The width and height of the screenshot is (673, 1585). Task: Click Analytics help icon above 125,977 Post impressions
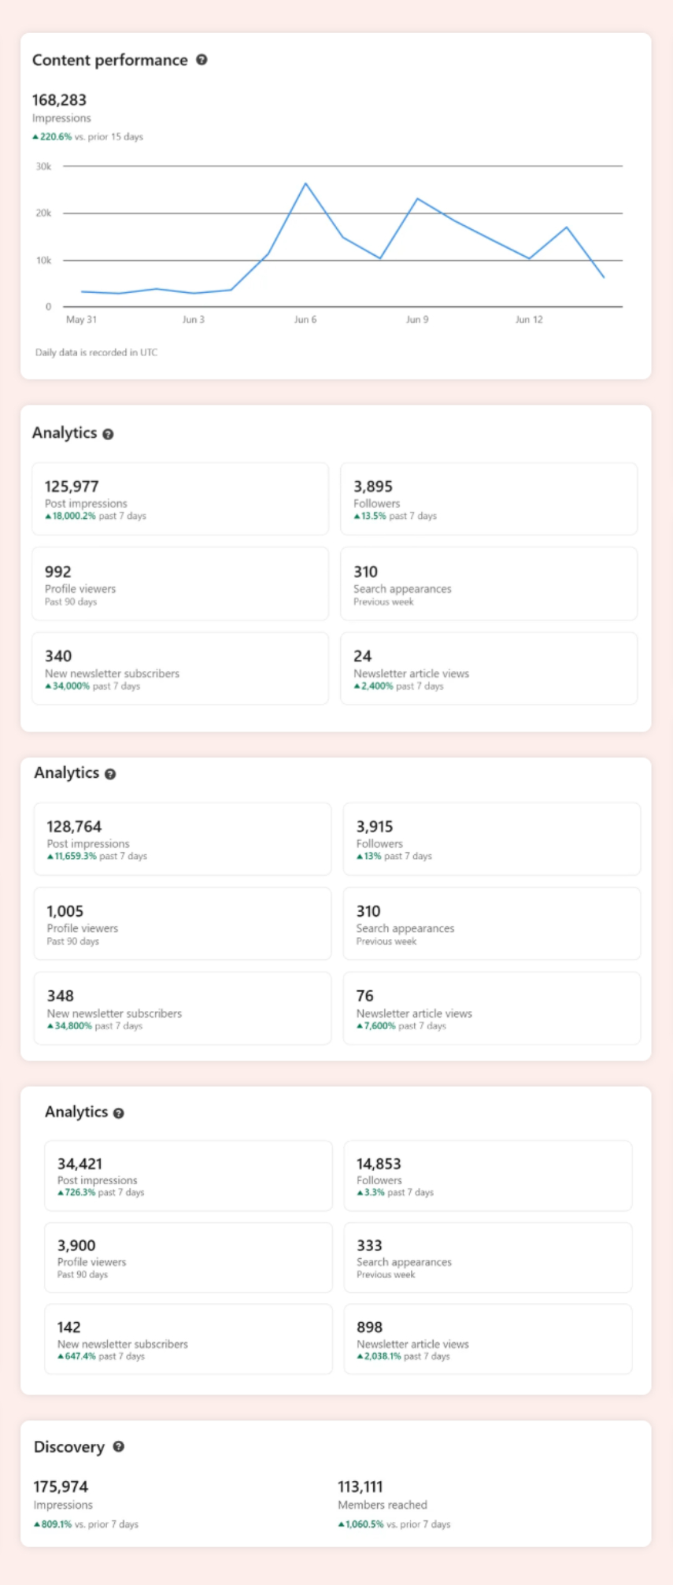click(x=109, y=434)
